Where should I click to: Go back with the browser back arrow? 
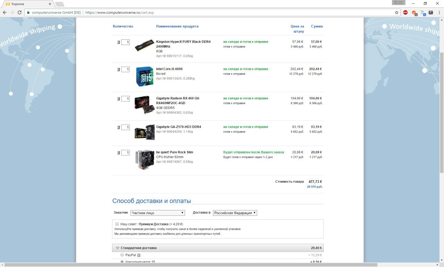click(x=5, y=12)
